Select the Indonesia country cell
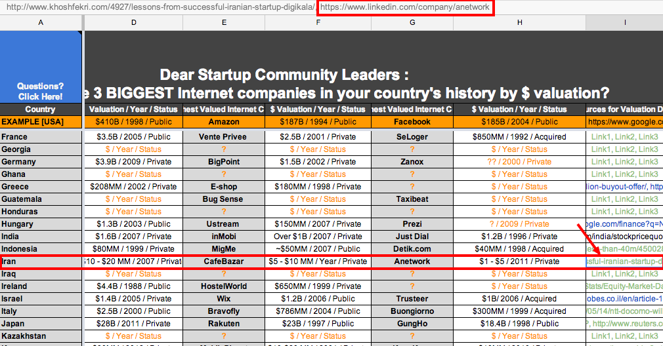This screenshot has height=346, width=663. [41, 249]
